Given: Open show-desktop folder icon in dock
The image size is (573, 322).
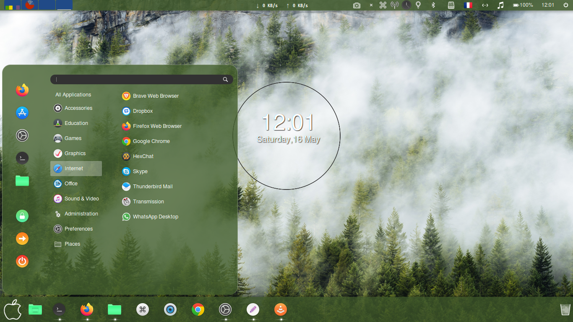Looking at the screenshot, I should [35, 310].
